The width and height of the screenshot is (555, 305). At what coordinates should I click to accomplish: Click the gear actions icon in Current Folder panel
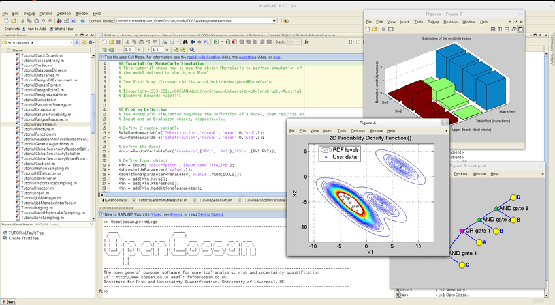91,42
